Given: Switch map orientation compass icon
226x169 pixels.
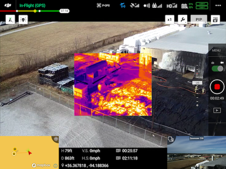Looking at the screenshot, I should 10,19.
